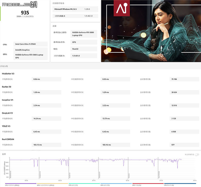Select the GPU 温度 (°C) chart legend
201x187 pixels.
tap(116, 184)
